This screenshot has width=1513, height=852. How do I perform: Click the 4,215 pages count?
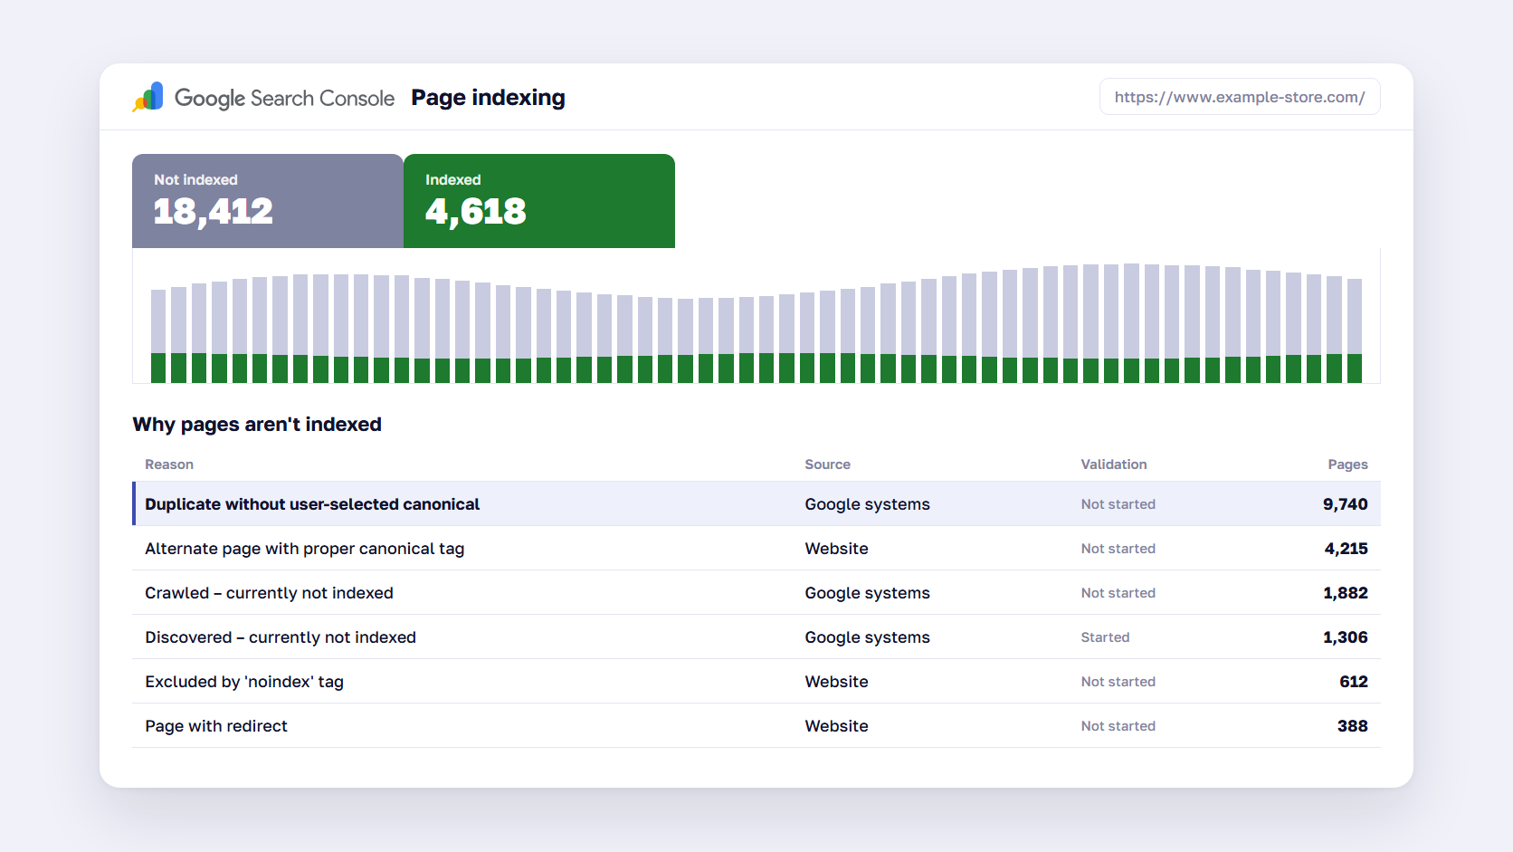1346,549
